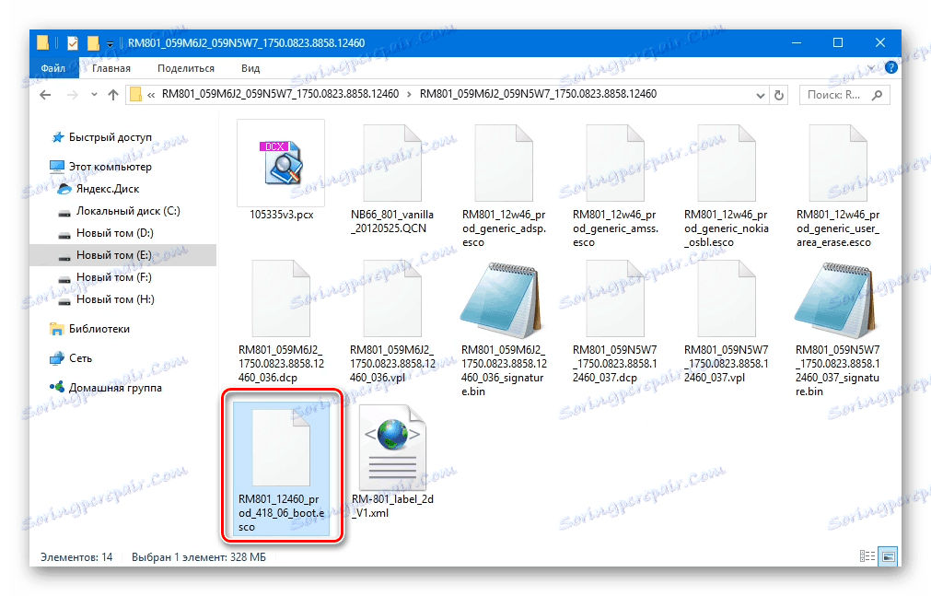Viewport: 931px width, 596px height.
Task: Select the RM801_059M6J2 460_036.vpl file icon
Action: (x=392, y=298)
